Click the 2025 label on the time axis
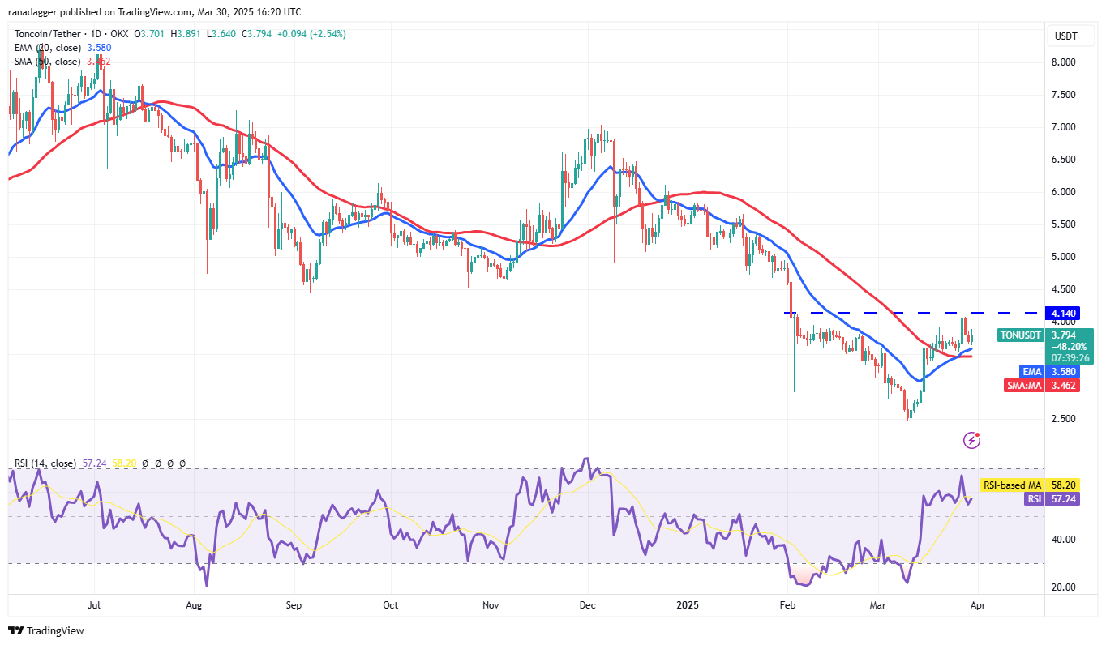Screen dimensions: 1106x645 (687, 604)
